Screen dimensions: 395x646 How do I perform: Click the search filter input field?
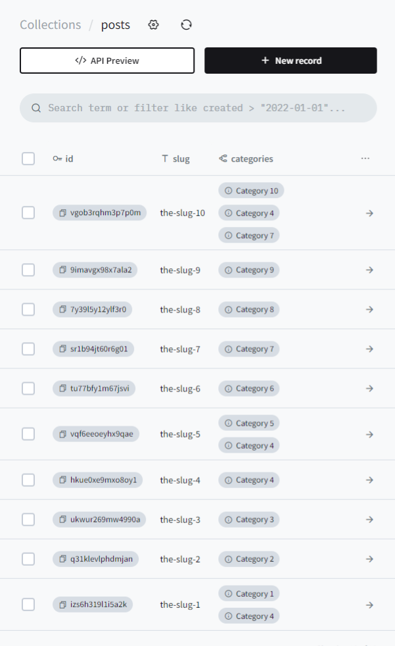[197, 107]
